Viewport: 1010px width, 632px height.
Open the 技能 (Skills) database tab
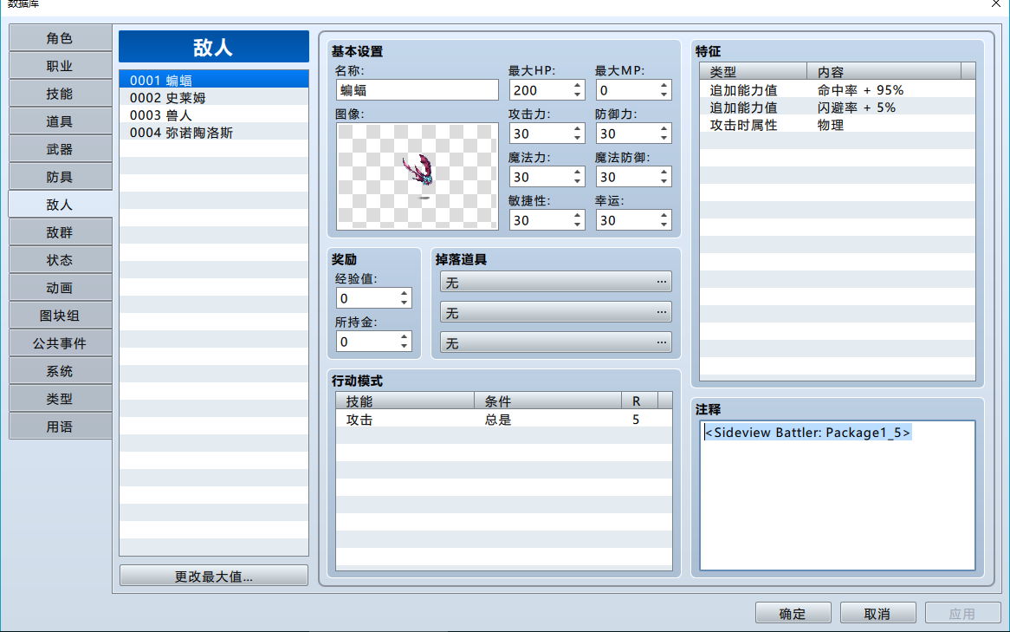[x=60, y=94]
